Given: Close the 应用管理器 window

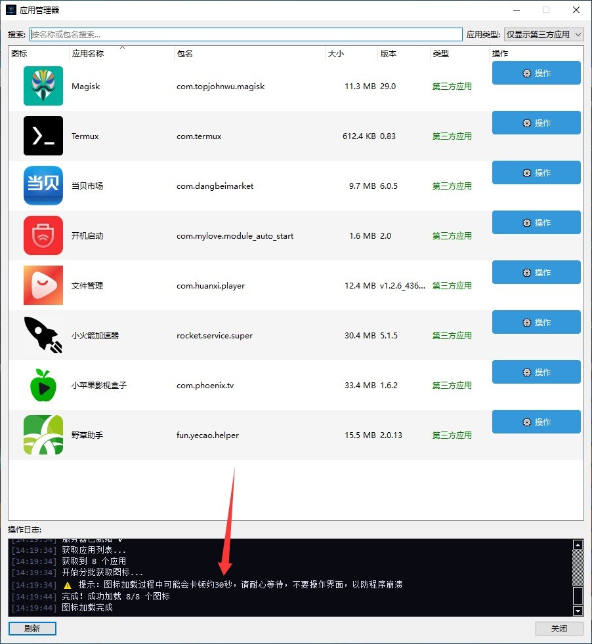Looking at the screenshot, I should [576, 10].
